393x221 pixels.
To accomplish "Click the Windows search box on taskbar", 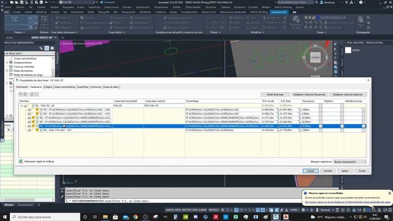I will tap(45, 217).
